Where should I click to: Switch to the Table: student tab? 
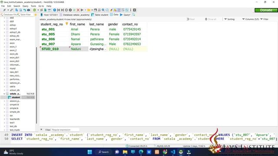pos(99,15)
